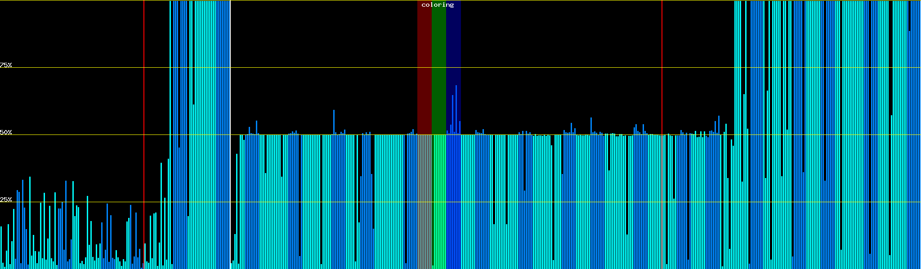Click the 75% axis label
The width and height of the screenshot is (921, 269).
tap(6, 65)
